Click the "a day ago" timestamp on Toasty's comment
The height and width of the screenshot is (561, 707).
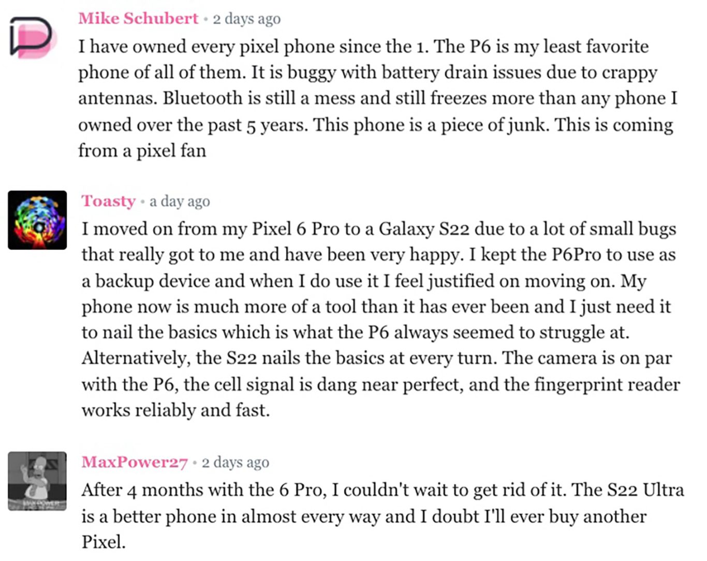(x=180, y=202)
